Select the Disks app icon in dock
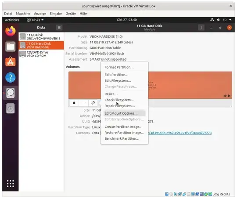 click(x=11, y=93)
